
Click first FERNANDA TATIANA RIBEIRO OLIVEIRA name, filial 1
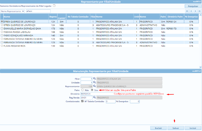[x=23, y=39]
